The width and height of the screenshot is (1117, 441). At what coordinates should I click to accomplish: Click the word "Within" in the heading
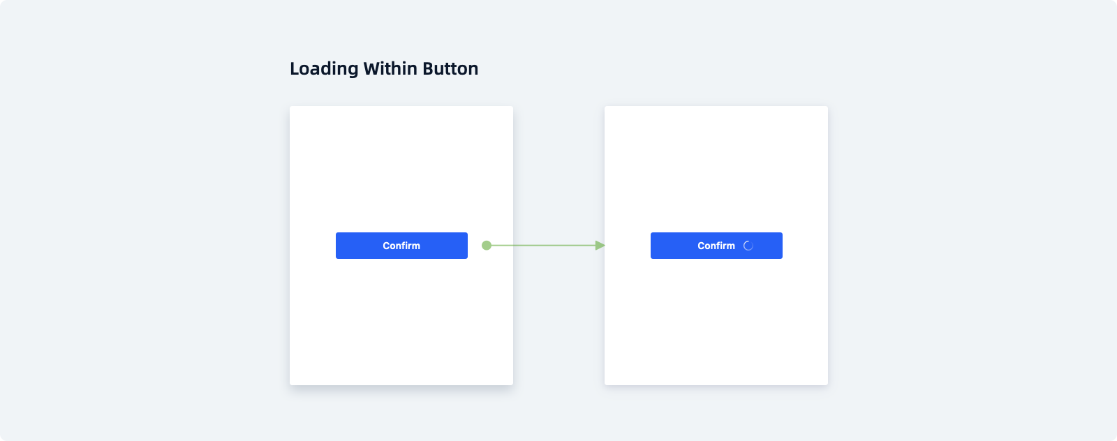(390, 68)
